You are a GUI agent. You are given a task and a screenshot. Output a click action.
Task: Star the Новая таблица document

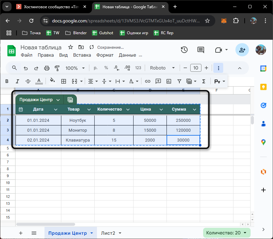tap(70, 47)
